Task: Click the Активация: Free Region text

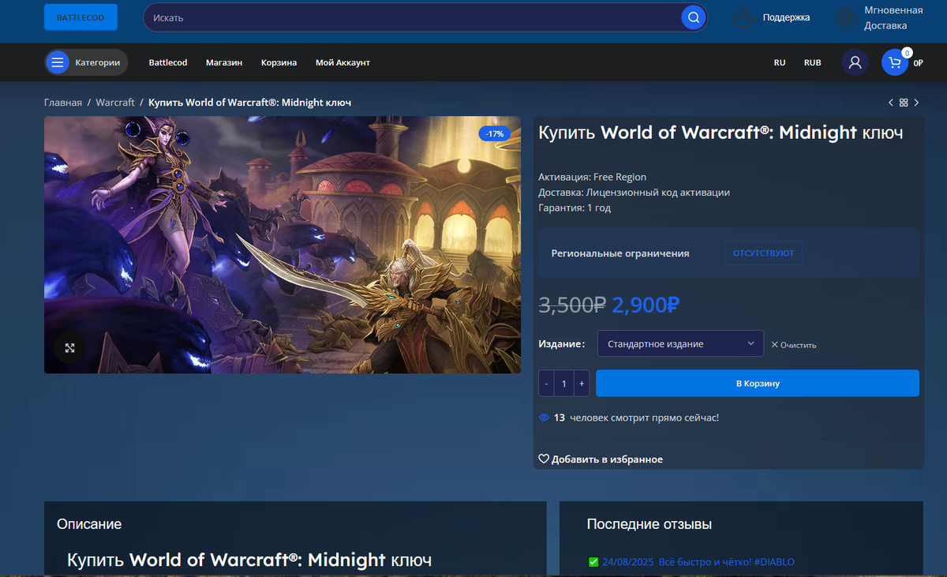Action: pyautogui.click(x=592, y=177)
